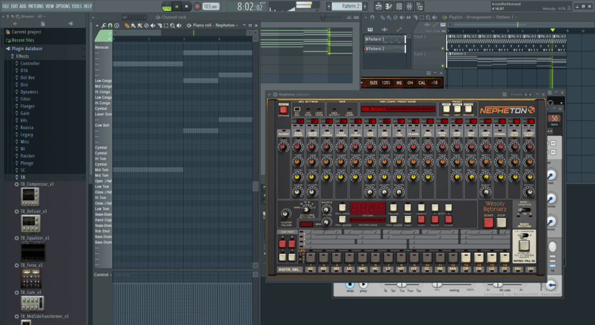Open the Mixer view button
The image size is (595, 325).
coord(409,6)
